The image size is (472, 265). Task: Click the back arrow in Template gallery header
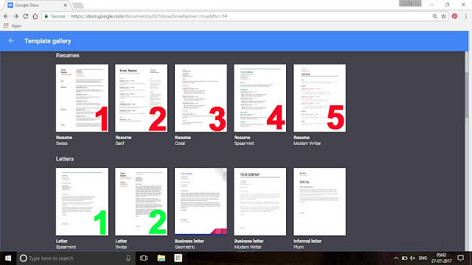[11, 40]
